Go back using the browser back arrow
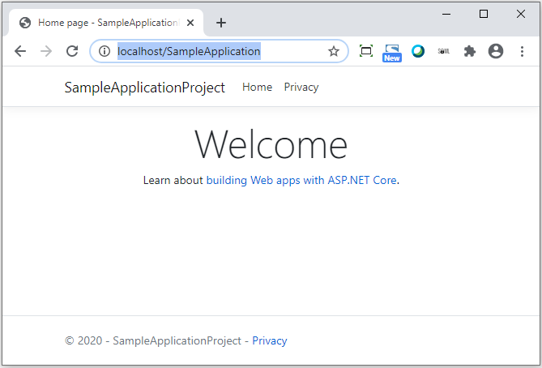The height and width of the screenshot is (368, 542). (x=20, y=51)
